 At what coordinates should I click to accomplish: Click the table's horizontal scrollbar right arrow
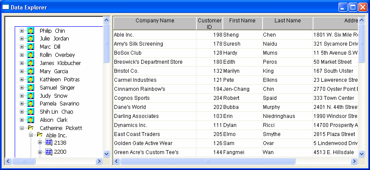pyautogui.click(x=354, y=161)
